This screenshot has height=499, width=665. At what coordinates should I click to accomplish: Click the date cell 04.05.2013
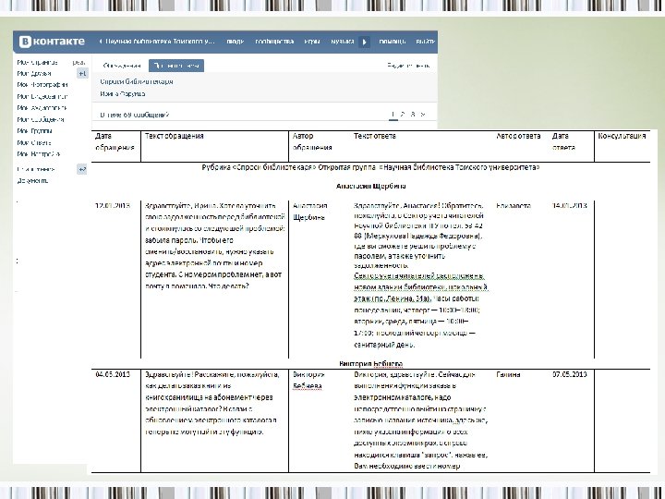pyautogui.click(x=113, y=374)
